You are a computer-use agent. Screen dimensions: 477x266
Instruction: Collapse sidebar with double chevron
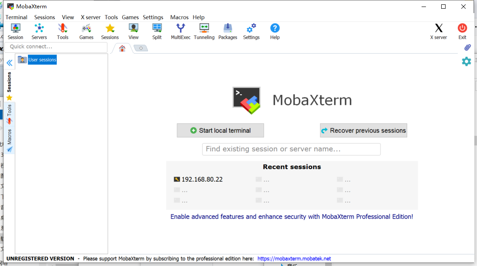pyautogui.click(x=10, y=63)
